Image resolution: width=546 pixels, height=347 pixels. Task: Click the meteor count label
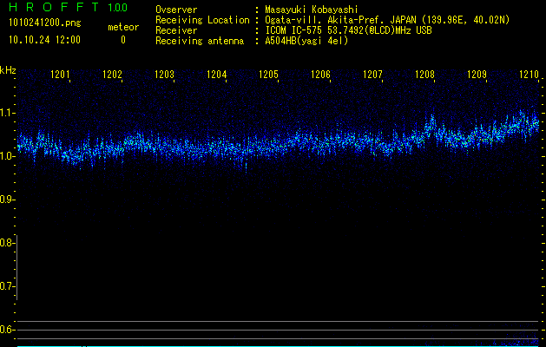point(122,27)
